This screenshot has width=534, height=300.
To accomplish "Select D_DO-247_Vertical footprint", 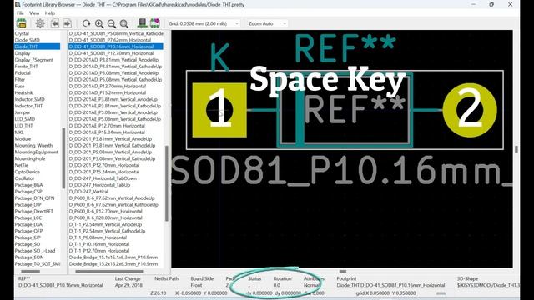I will [x=88, y=192].
